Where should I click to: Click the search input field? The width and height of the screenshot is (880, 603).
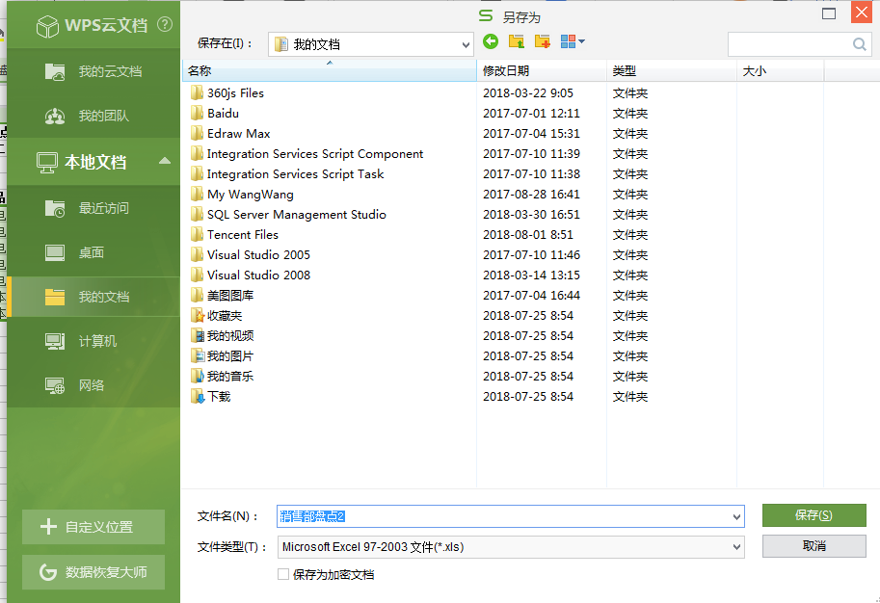click(x=788, y=44)
